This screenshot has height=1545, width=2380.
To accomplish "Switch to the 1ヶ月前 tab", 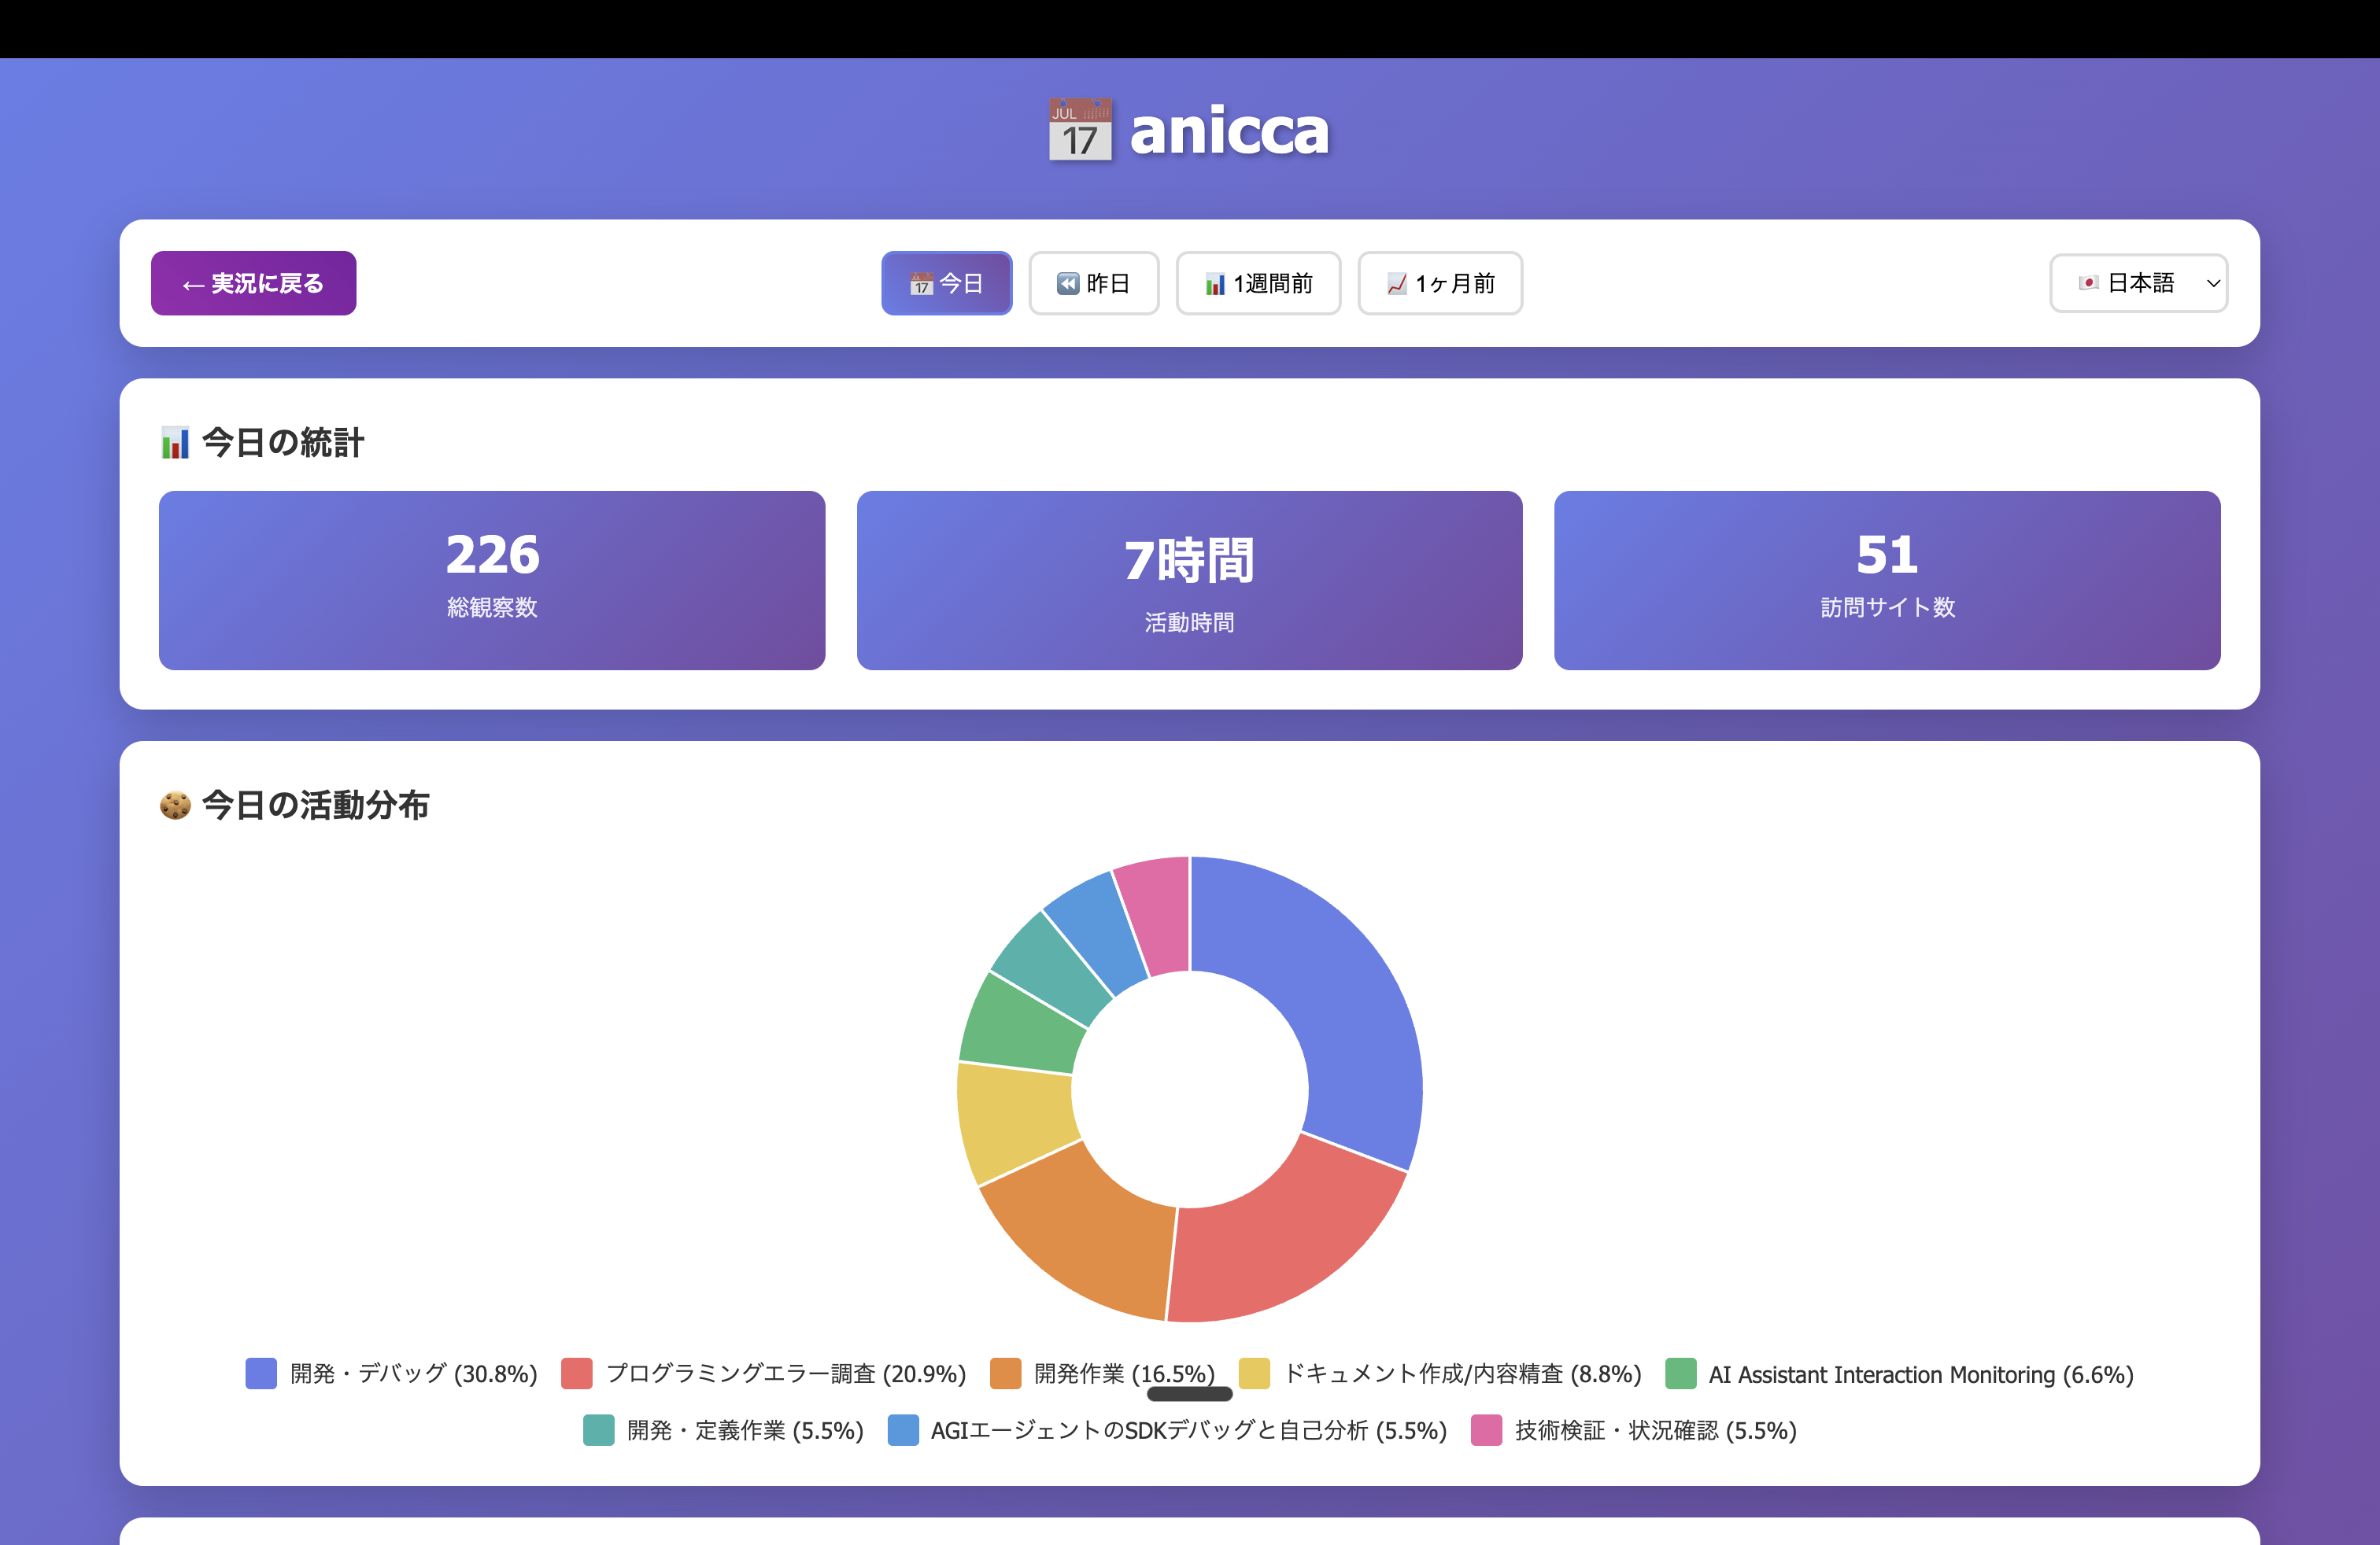I will click(1440, 284).
